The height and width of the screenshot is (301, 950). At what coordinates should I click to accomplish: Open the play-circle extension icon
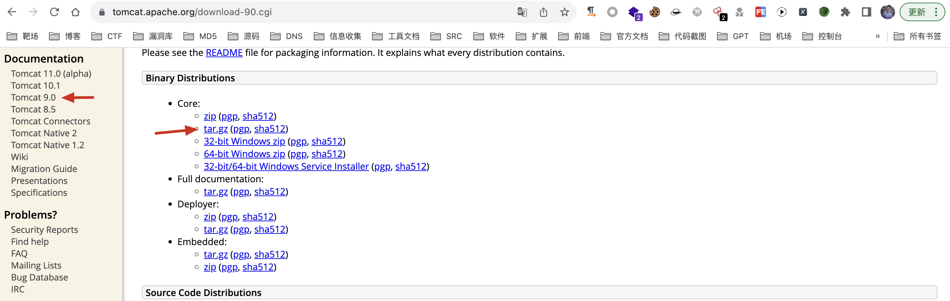point(782,12)
